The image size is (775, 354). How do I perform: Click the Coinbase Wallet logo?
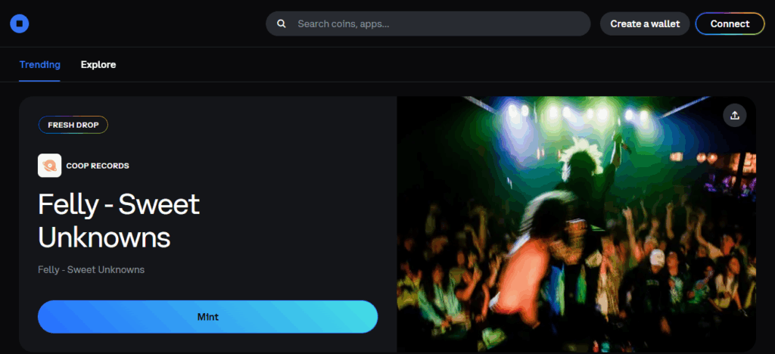tap(20, 23)
